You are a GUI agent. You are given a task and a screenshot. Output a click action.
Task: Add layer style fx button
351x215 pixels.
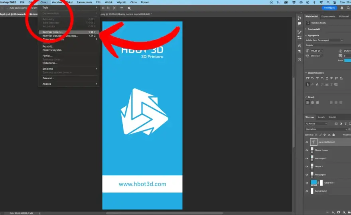pyautogui.click(x=333, y=212)
